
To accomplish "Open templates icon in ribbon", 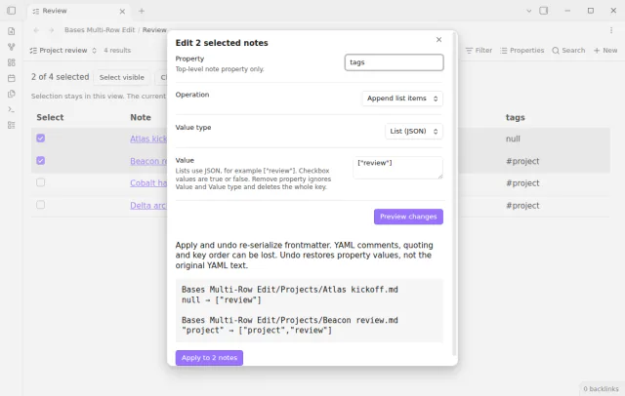I will click(11, 94).
